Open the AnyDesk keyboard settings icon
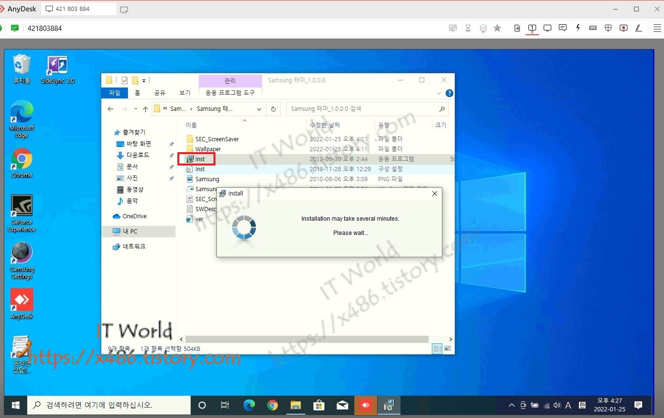 tap(593, 28)
